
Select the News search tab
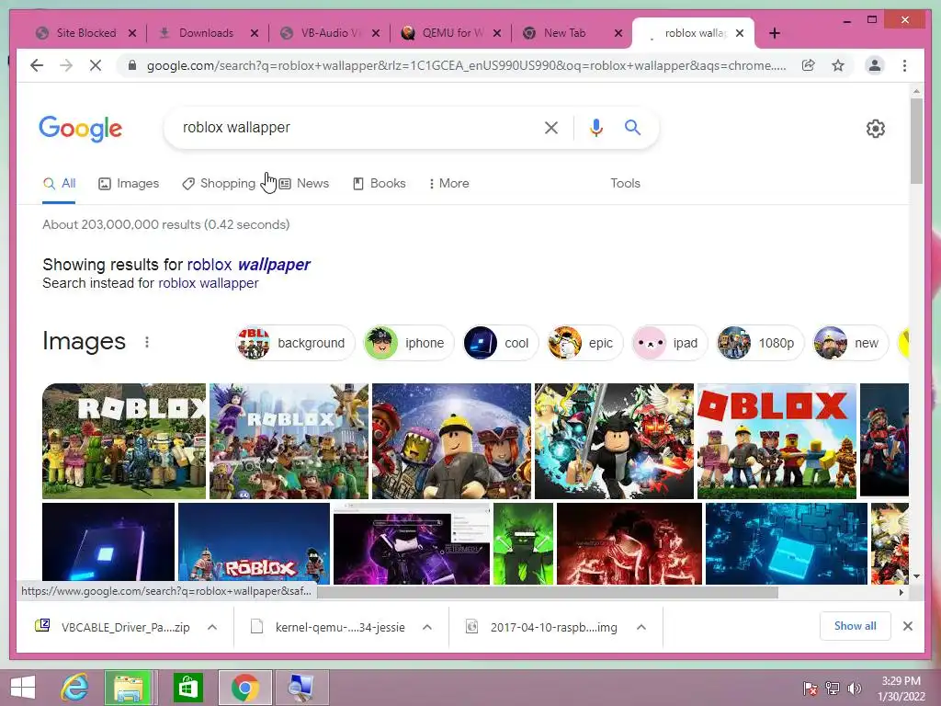(x=304, y=183)
